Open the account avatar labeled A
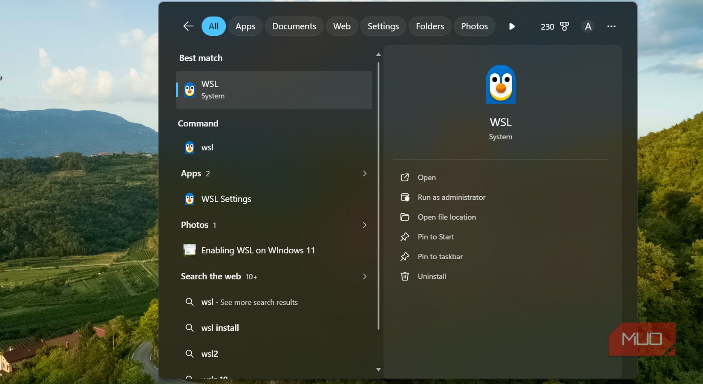This screenshot has width=703, height=384. tap(588, 26)
